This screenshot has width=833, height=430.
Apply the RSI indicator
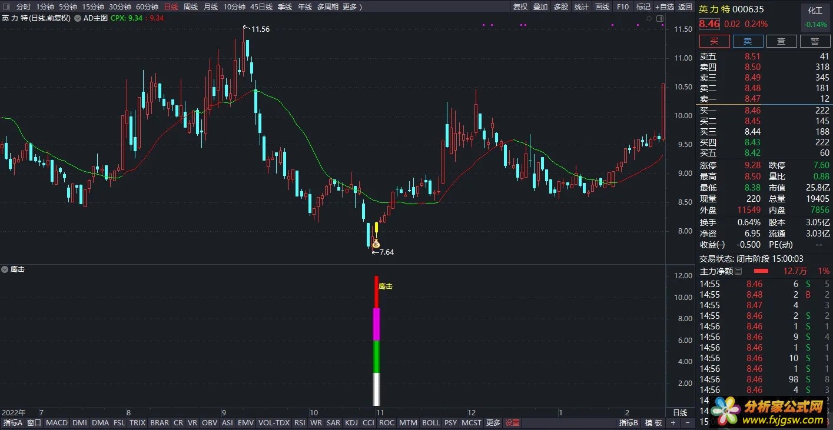coord(300,423)
